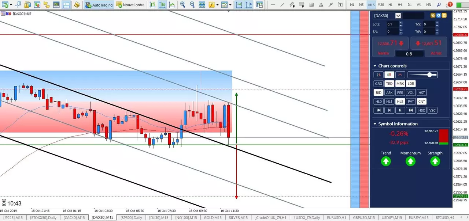Zoom in on the chart
Screen dimensions: 469x221
[x=183, y=5]
